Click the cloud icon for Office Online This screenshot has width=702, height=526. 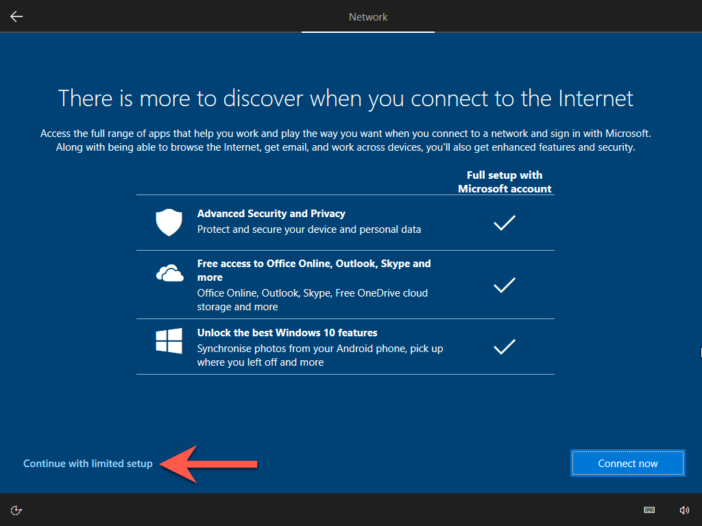point(169,274)
